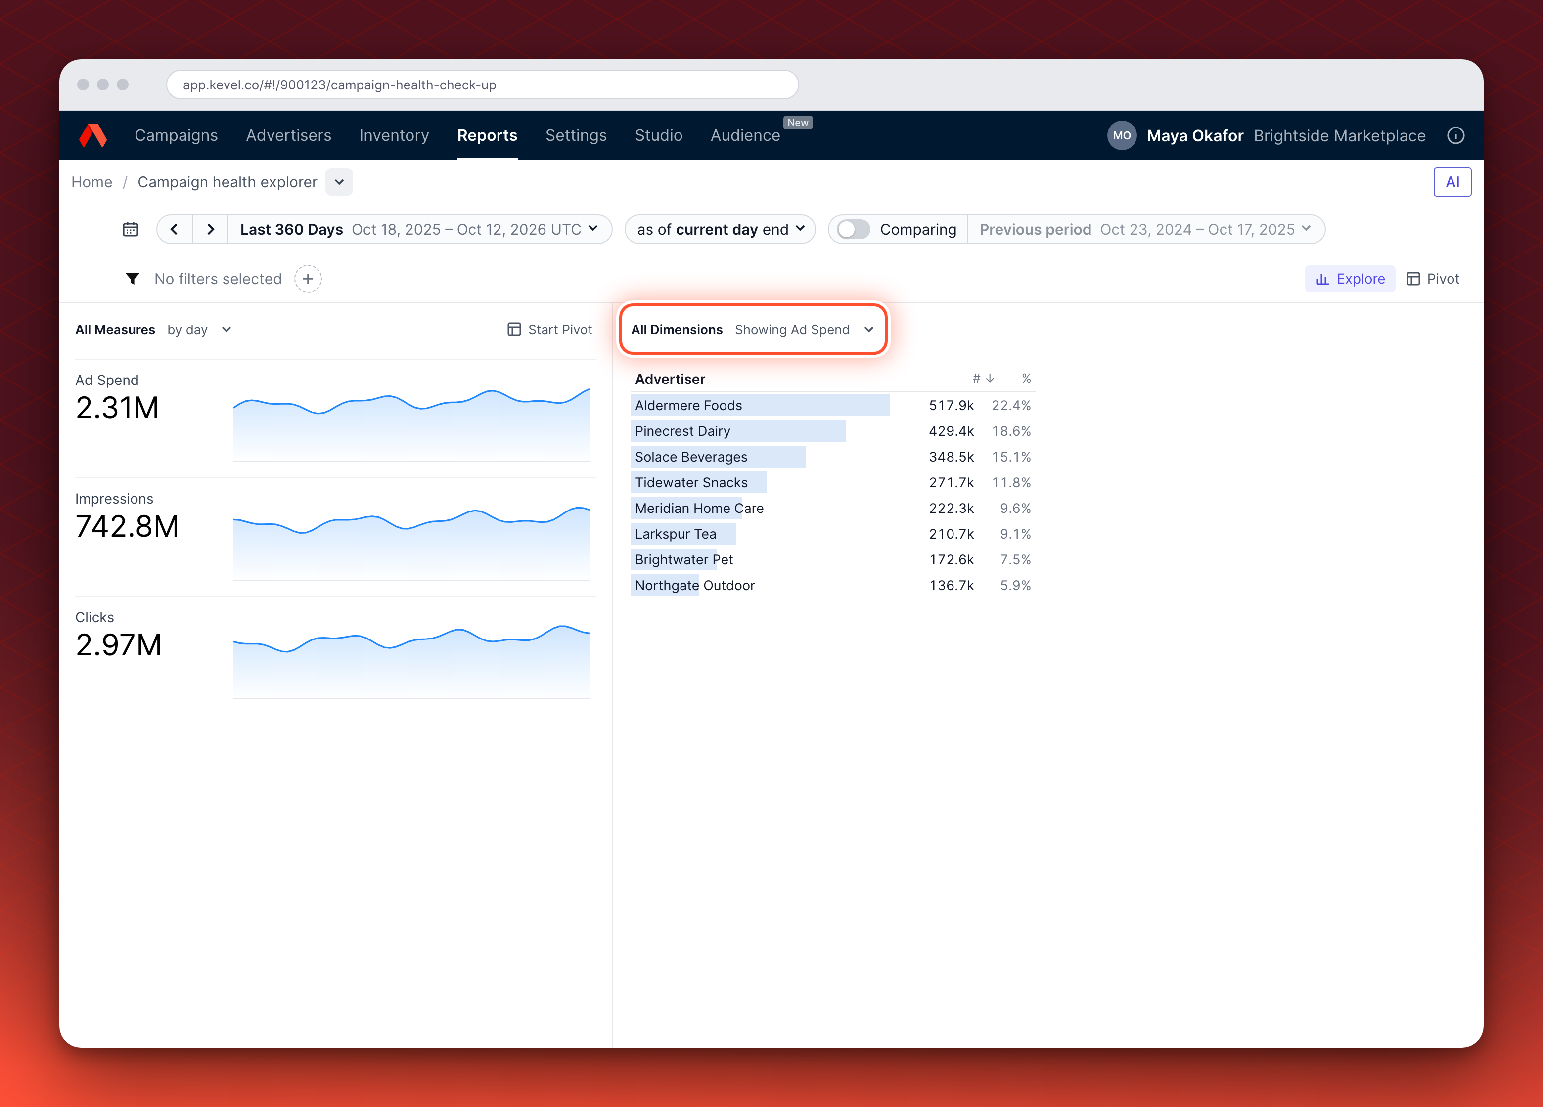The height and width of the screenshot is (1107, 1543).
Task: Click the MO user avatar
Action: click(1122, 136)
